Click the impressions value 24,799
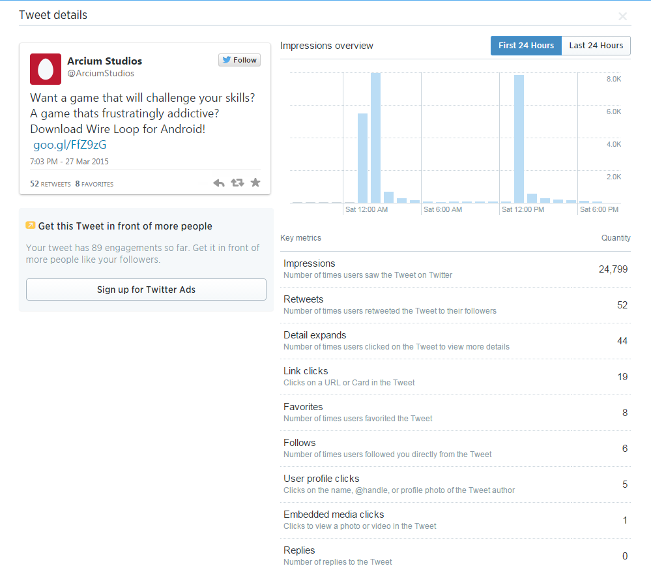Viewport: 651px width, 581px height. pyautogui.click(x=613, y=269)
